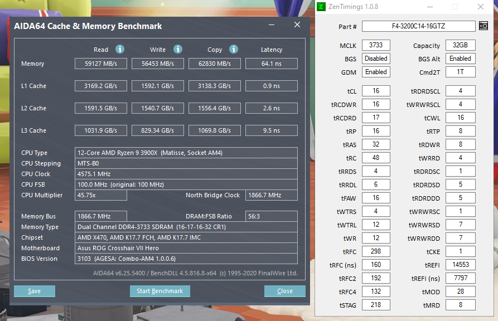This screenshot has height=321, width=498.
Task: Click the tRCDRD value 17
Action: [376, 118]
